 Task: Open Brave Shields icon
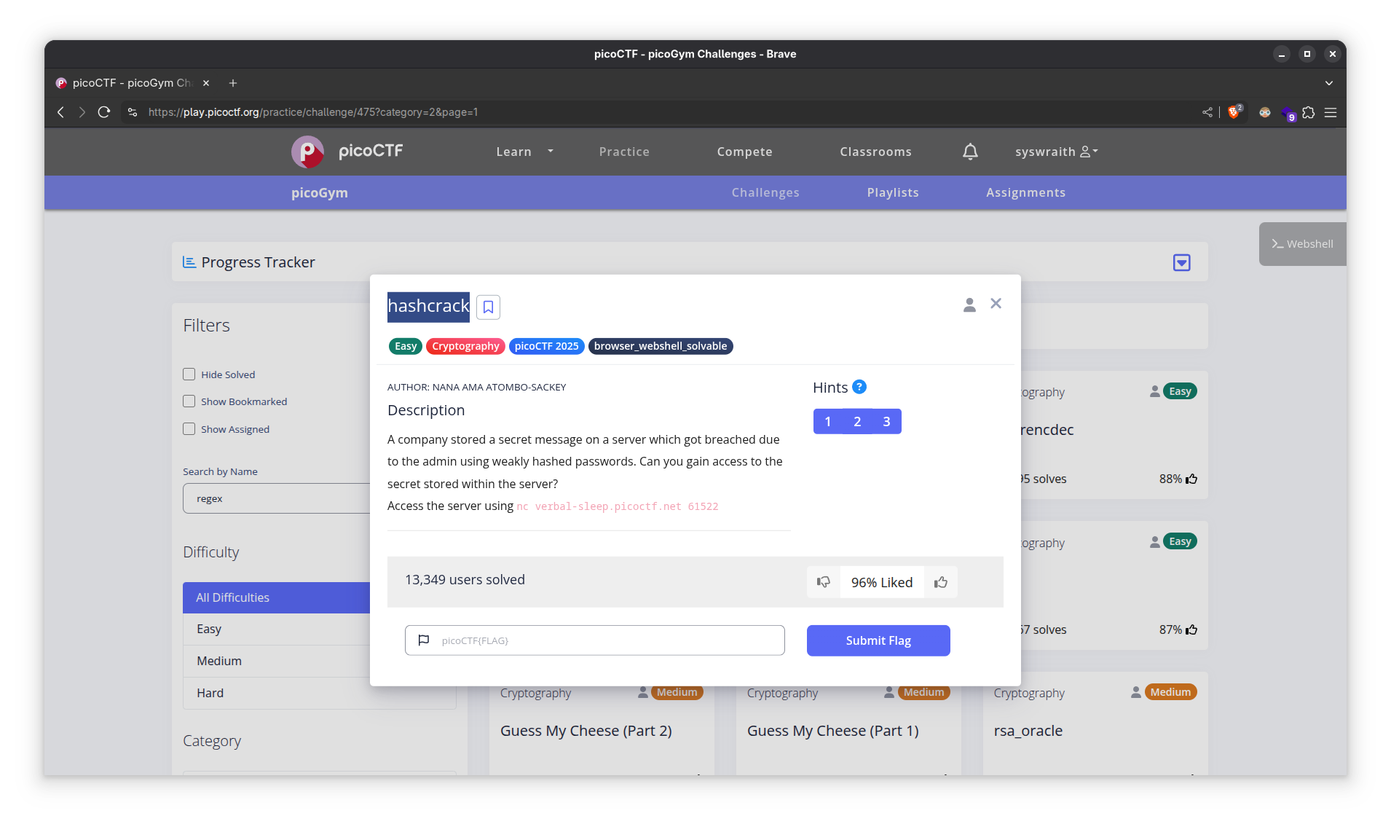pos(1234,112)
